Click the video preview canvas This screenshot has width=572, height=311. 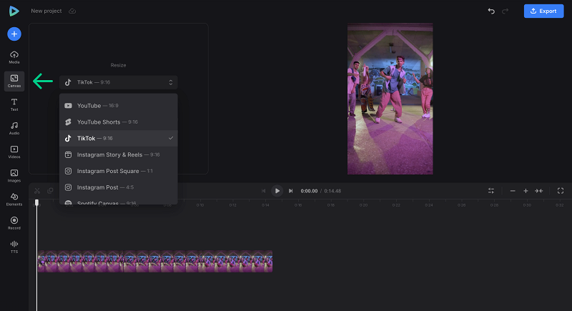point(390,99)
